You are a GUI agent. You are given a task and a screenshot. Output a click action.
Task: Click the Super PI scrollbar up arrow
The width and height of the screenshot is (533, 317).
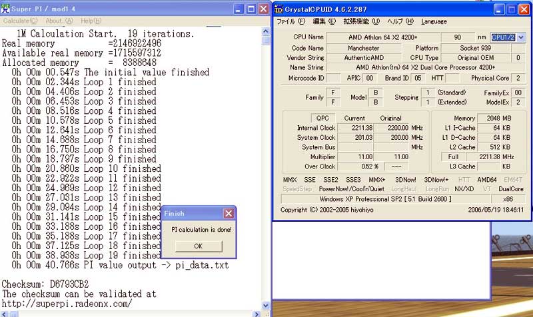266,31
